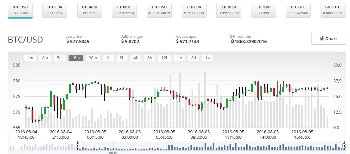The height and width of the screenshot is (154, 350).
Task: Click the 2016-08-04 18:45:00 axis label
Action: pyautogui.click(x=26, y=135)
